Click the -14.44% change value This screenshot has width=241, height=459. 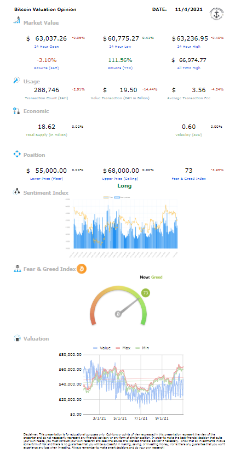point(150,89)
